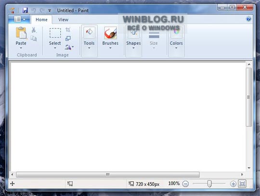
Task: Switch to the Home tab
Action: point(41,20)
